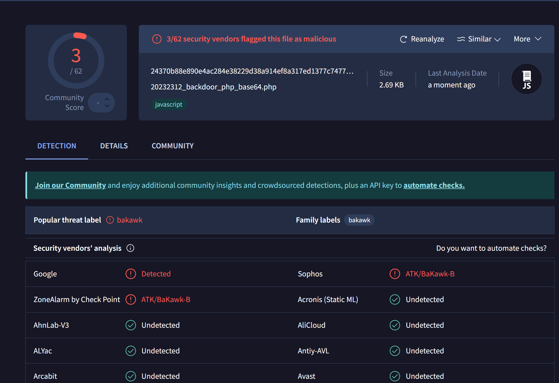Click the javascript tag chip
The image size is (559, 383).
169,105
